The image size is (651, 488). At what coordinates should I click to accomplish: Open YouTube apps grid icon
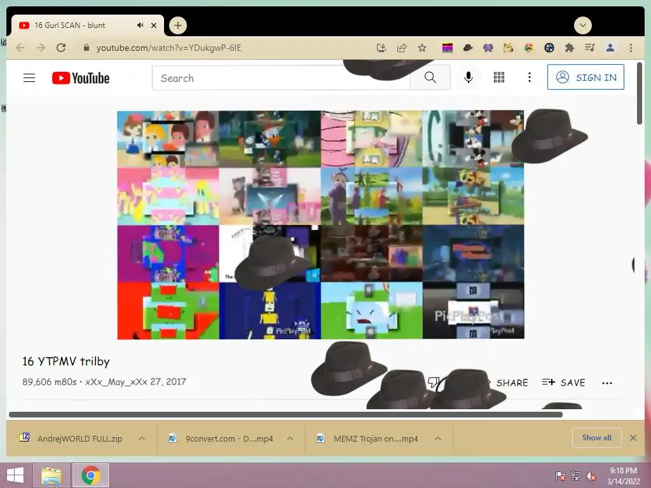click(499, 77)
